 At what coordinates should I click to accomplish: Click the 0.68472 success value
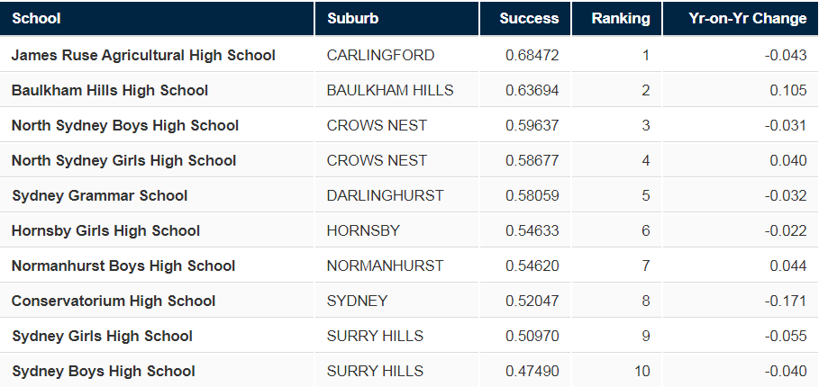(532, 55)
